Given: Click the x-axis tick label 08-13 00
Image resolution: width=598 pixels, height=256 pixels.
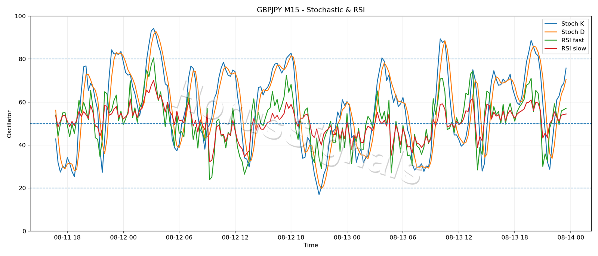Looking at the screenshot, I should click(x=347, y=237).
